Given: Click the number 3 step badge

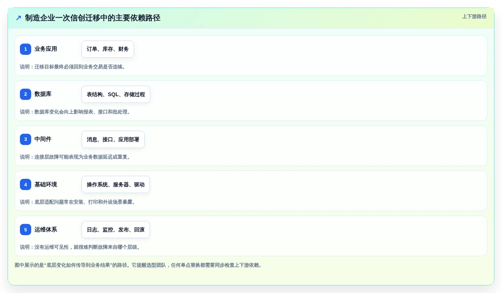Looking at the screenshot, I should [26, 139].
